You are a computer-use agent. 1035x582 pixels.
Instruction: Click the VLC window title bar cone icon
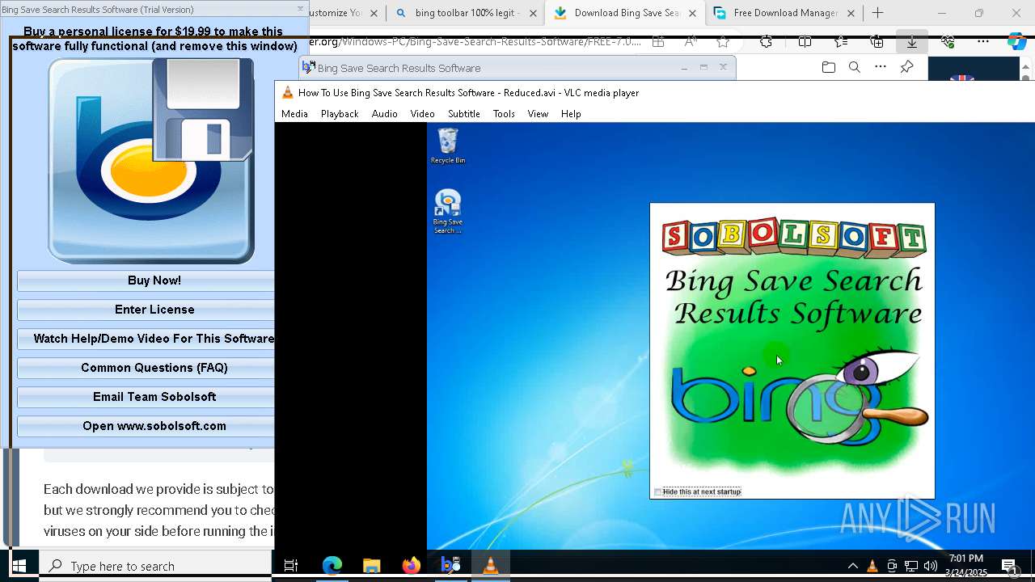click(x=287, y=93)
